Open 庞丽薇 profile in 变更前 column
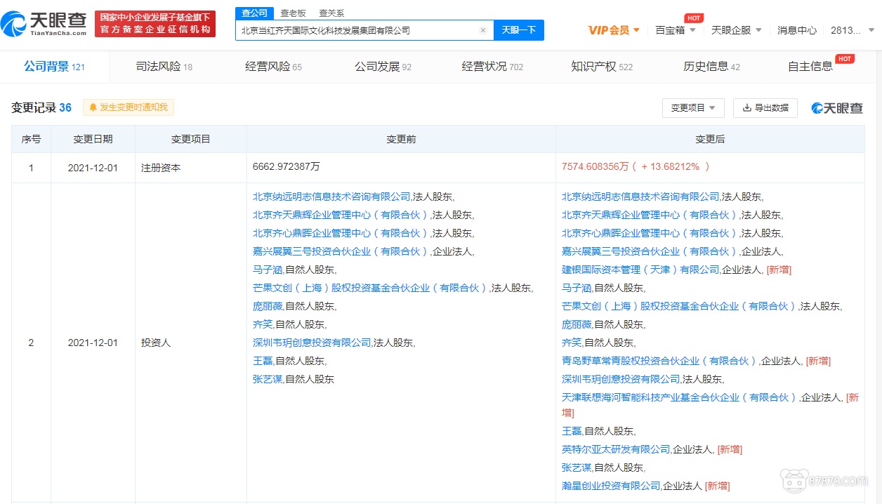This screenshot has height=504, width=882. point(268,306)
